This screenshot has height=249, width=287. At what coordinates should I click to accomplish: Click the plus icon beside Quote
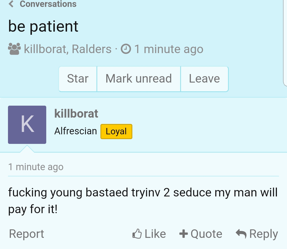coord(183,234)
